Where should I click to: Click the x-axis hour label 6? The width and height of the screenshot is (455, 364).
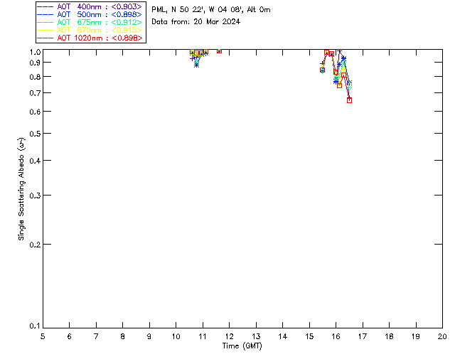click(x=70, y=337)
